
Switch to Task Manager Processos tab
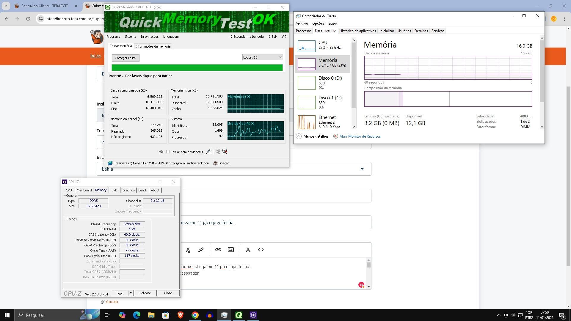303,31
